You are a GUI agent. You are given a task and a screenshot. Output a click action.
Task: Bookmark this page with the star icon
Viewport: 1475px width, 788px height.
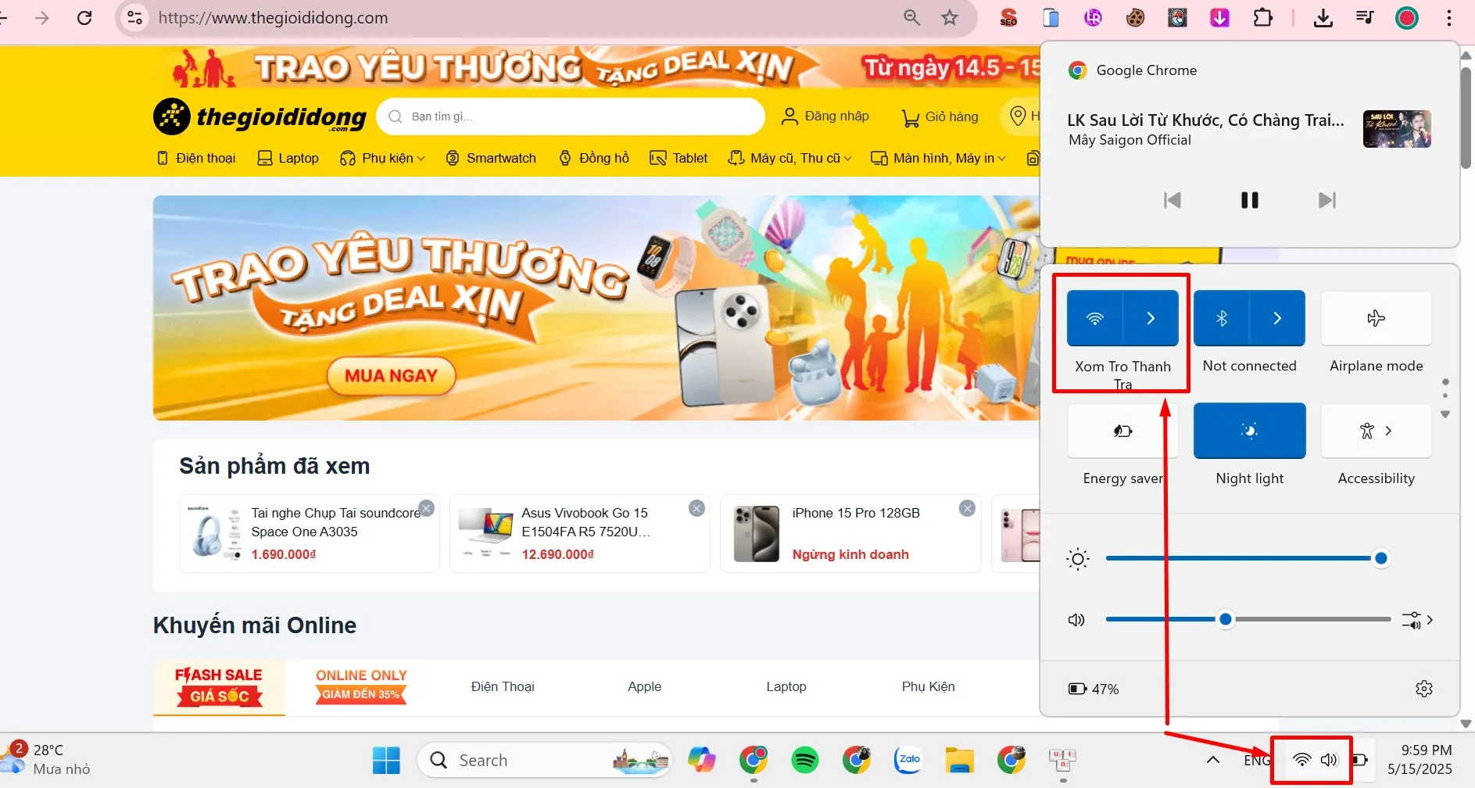pyautogui.click(x=949, y=17)
